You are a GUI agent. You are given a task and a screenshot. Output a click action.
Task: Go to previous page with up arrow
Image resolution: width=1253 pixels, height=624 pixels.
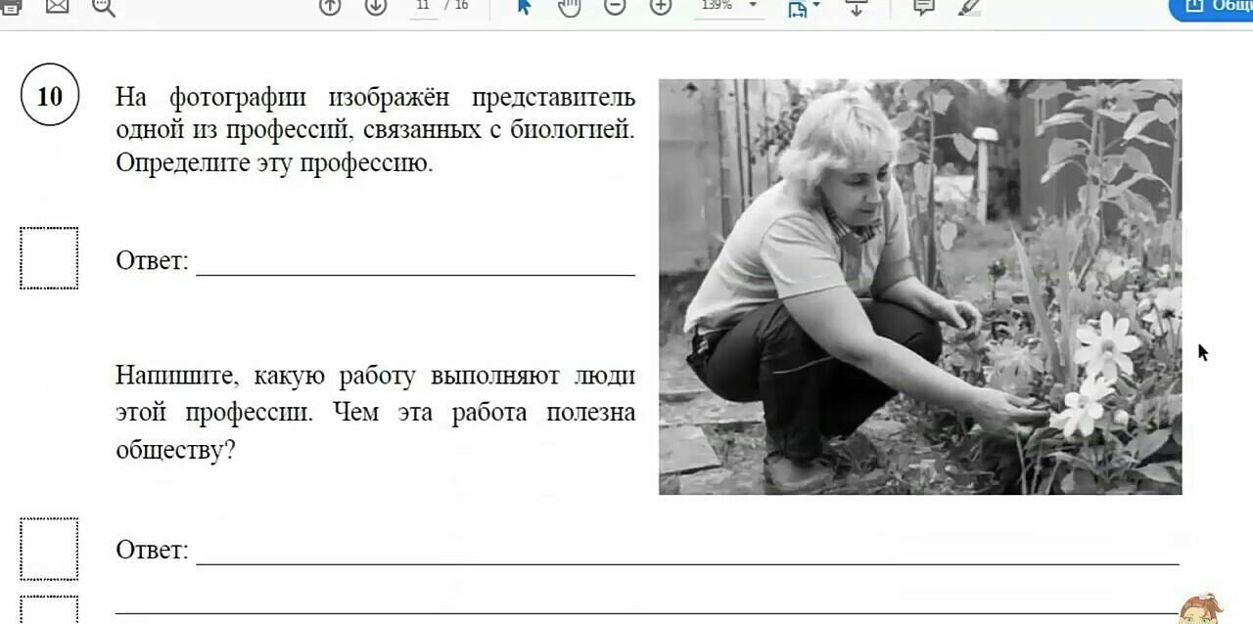click(330, 6)
